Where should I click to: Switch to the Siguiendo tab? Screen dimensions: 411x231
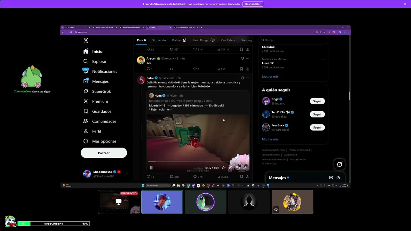coord(159,40)
